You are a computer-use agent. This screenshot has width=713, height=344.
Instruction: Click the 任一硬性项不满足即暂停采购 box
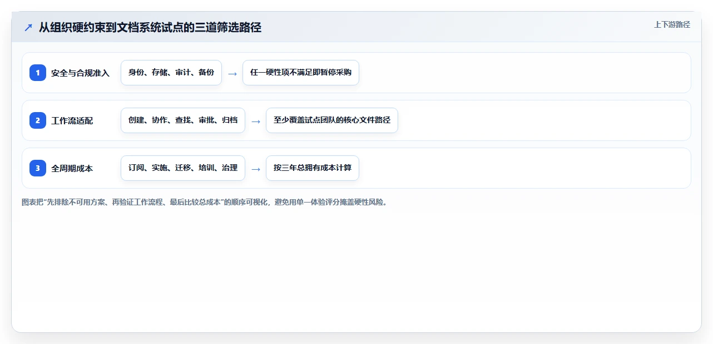(301, 73)
